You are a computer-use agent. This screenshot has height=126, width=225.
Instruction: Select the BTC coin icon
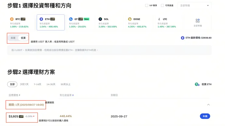[12, 19]
